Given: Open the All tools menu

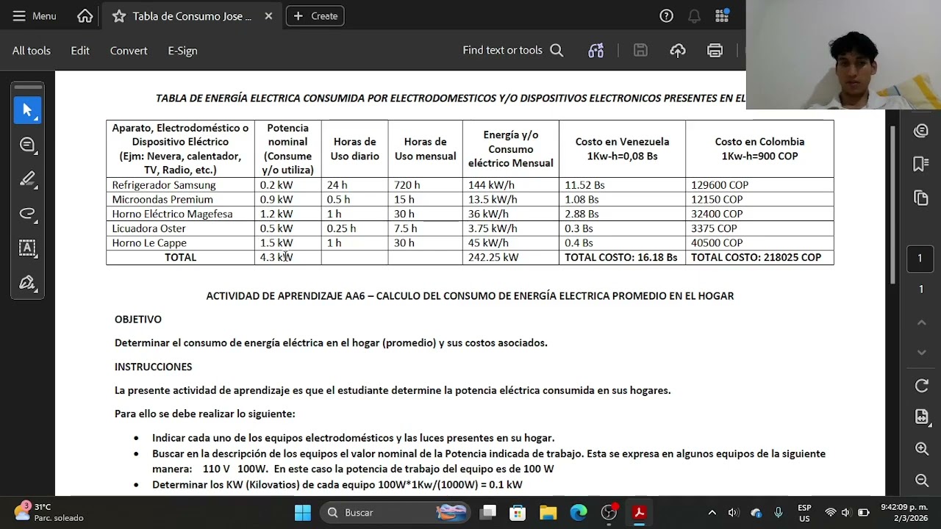Looking at the screenshot, I should click(x=32, y=51).
